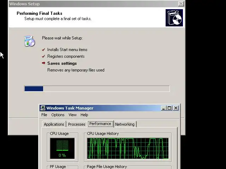
Task: Click the checkmark beside Registers components
Action: pyautogui.click(x=43, y=56)
